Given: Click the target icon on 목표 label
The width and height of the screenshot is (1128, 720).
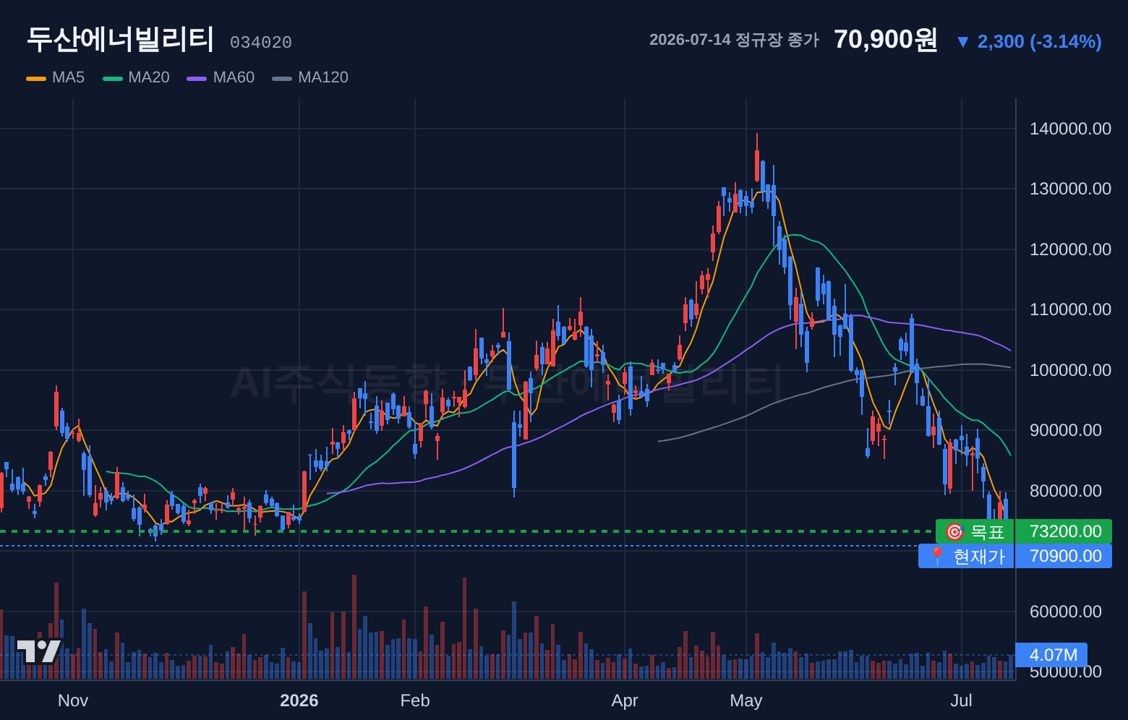Looking at the screenshot, I should 954,532.
